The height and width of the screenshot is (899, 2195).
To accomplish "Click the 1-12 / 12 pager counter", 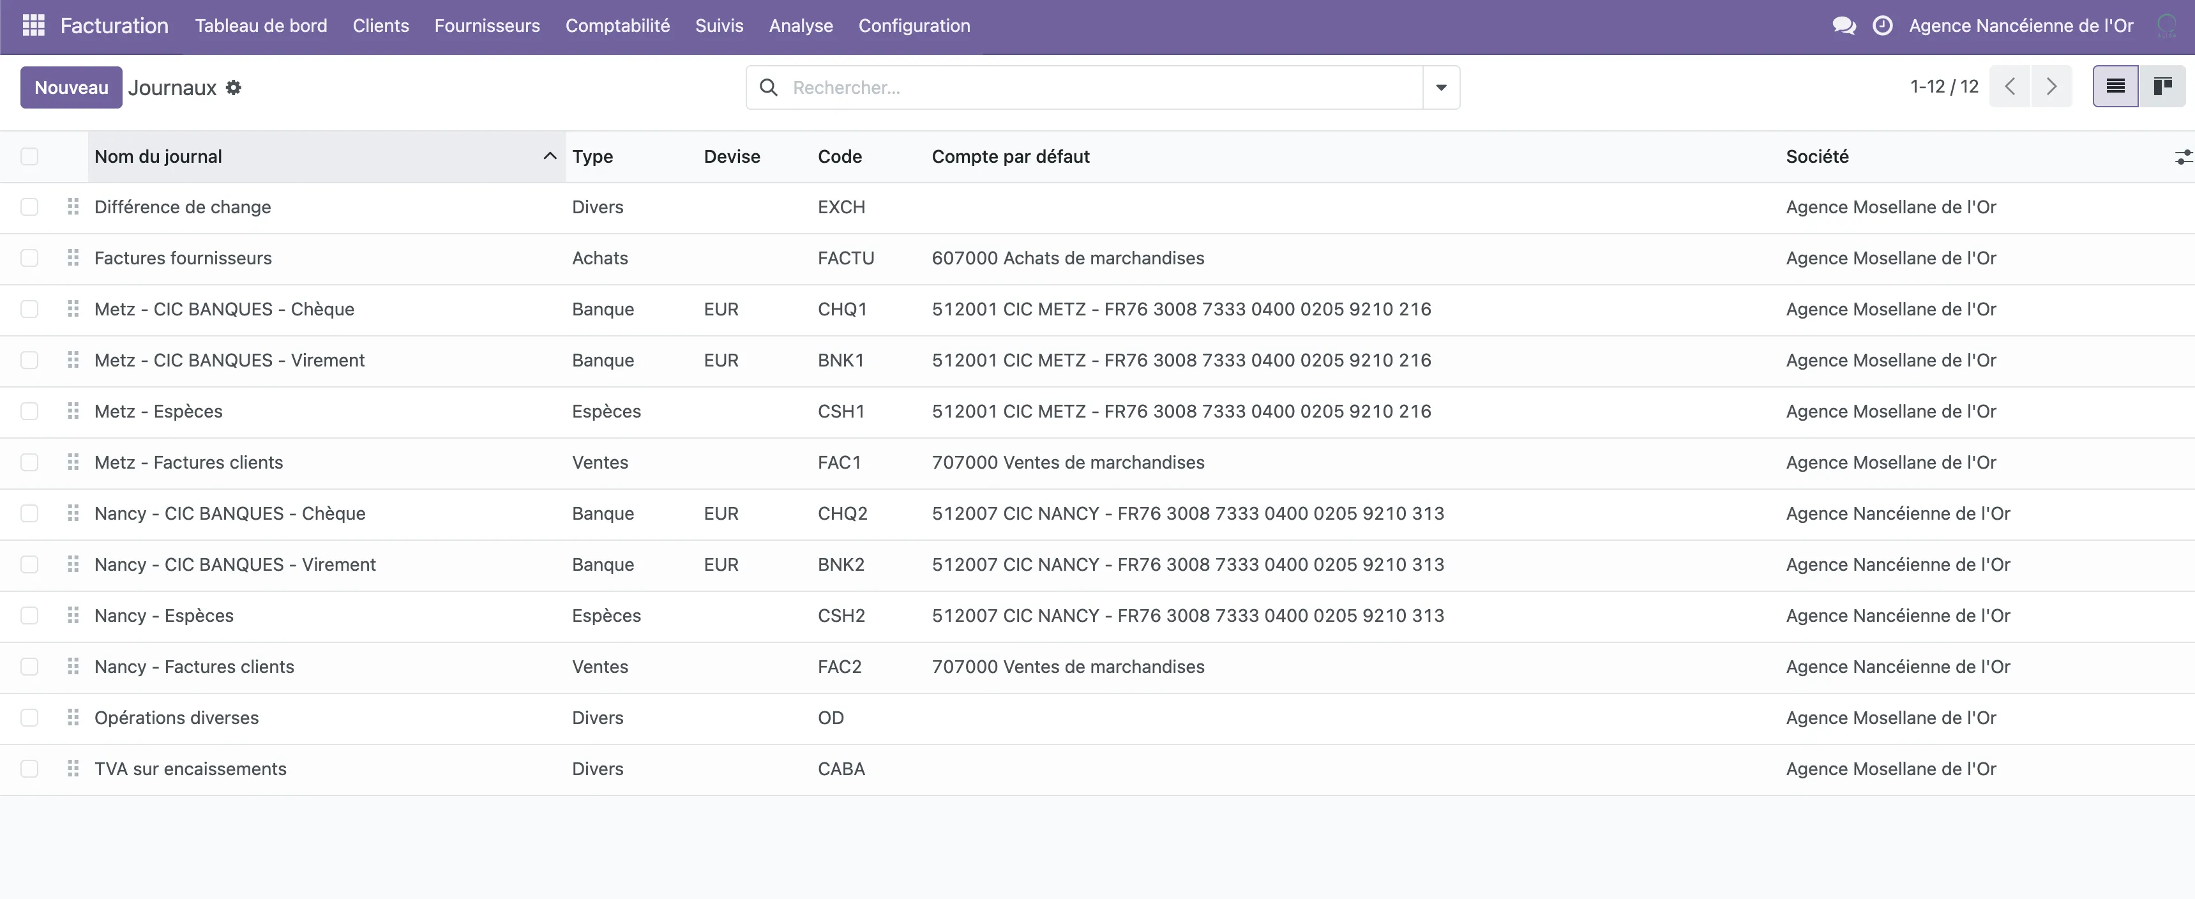I will coord(1943,86).
